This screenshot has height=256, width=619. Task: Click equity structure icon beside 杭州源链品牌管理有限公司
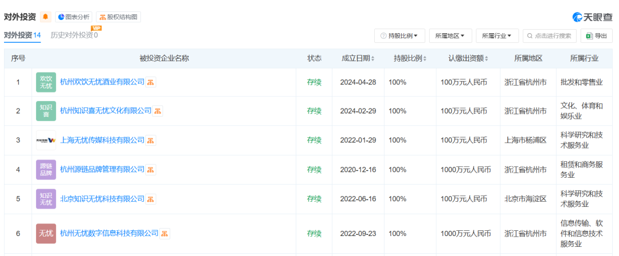coord(151,170)
